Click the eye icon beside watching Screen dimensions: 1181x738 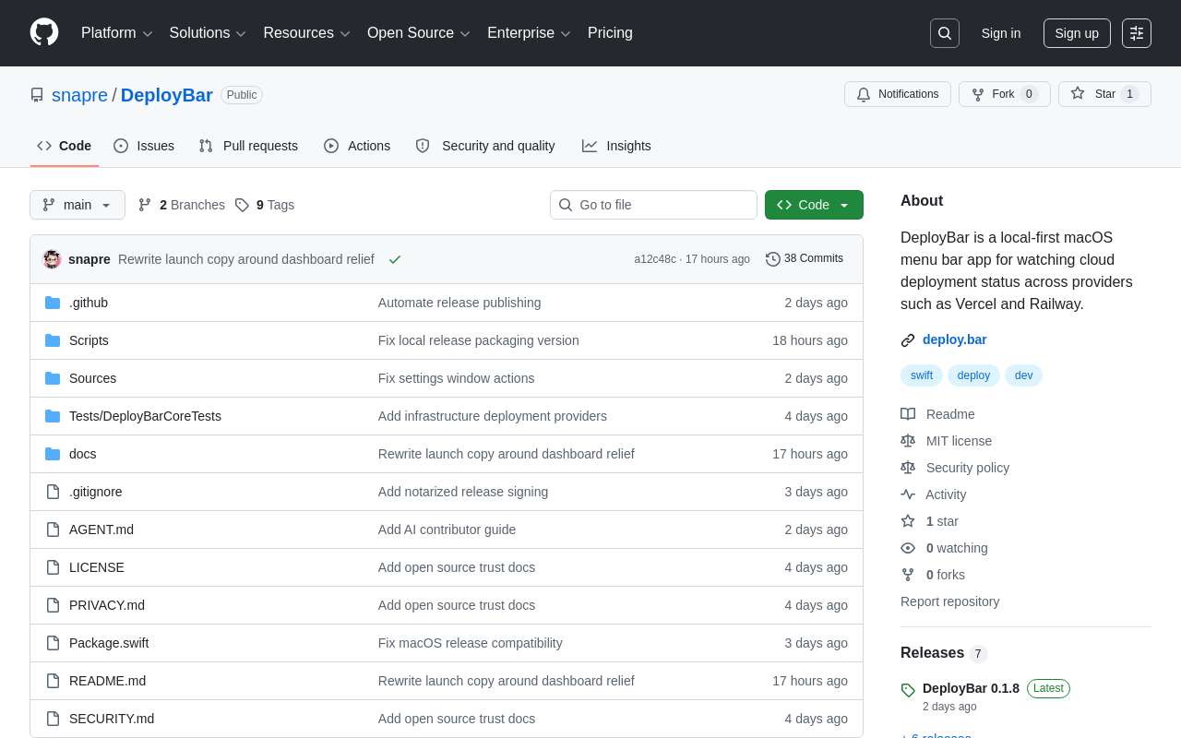(908, 548)
